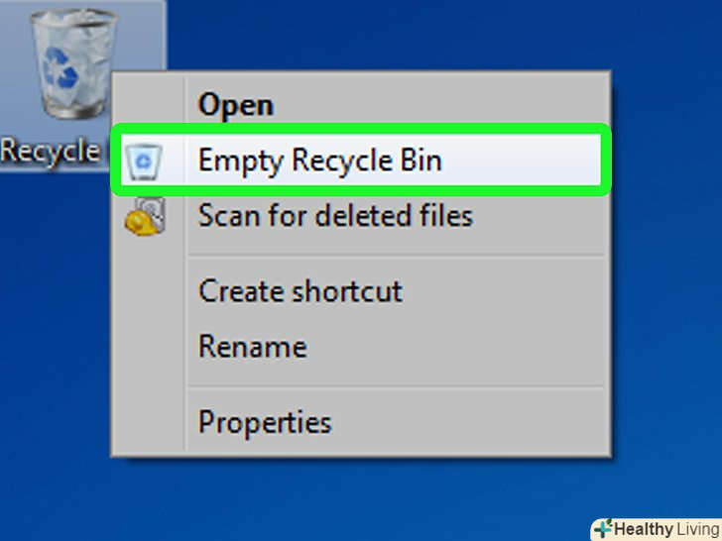722x541 pixels.
Task: Select Empty Recycle Bin menu entry
Action: click(361, 160)
